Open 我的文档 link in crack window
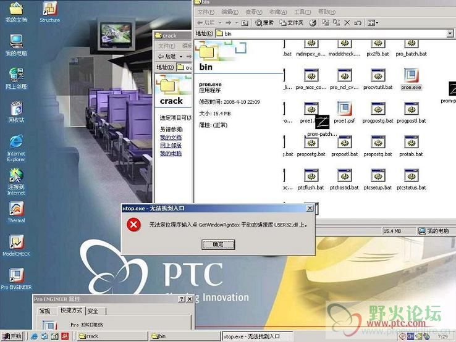The height and width of the screenshot is (342, 456). (x=171, y=137)
